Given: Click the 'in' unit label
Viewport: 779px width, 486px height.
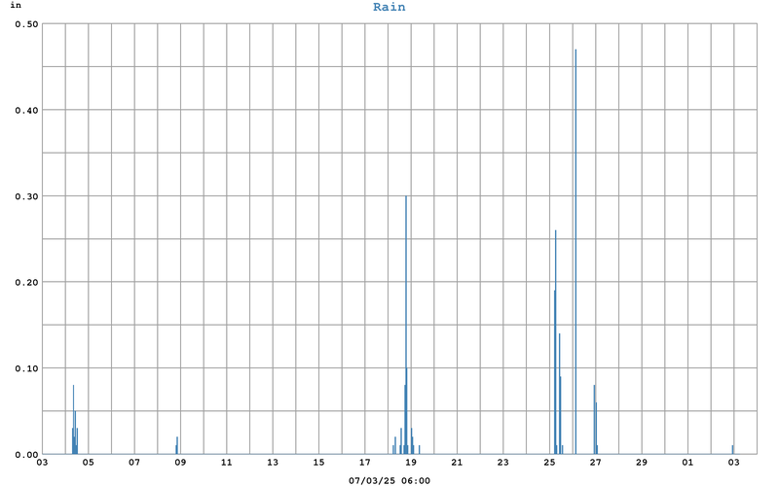Looking at the screenshot, I should click(16, 6).
